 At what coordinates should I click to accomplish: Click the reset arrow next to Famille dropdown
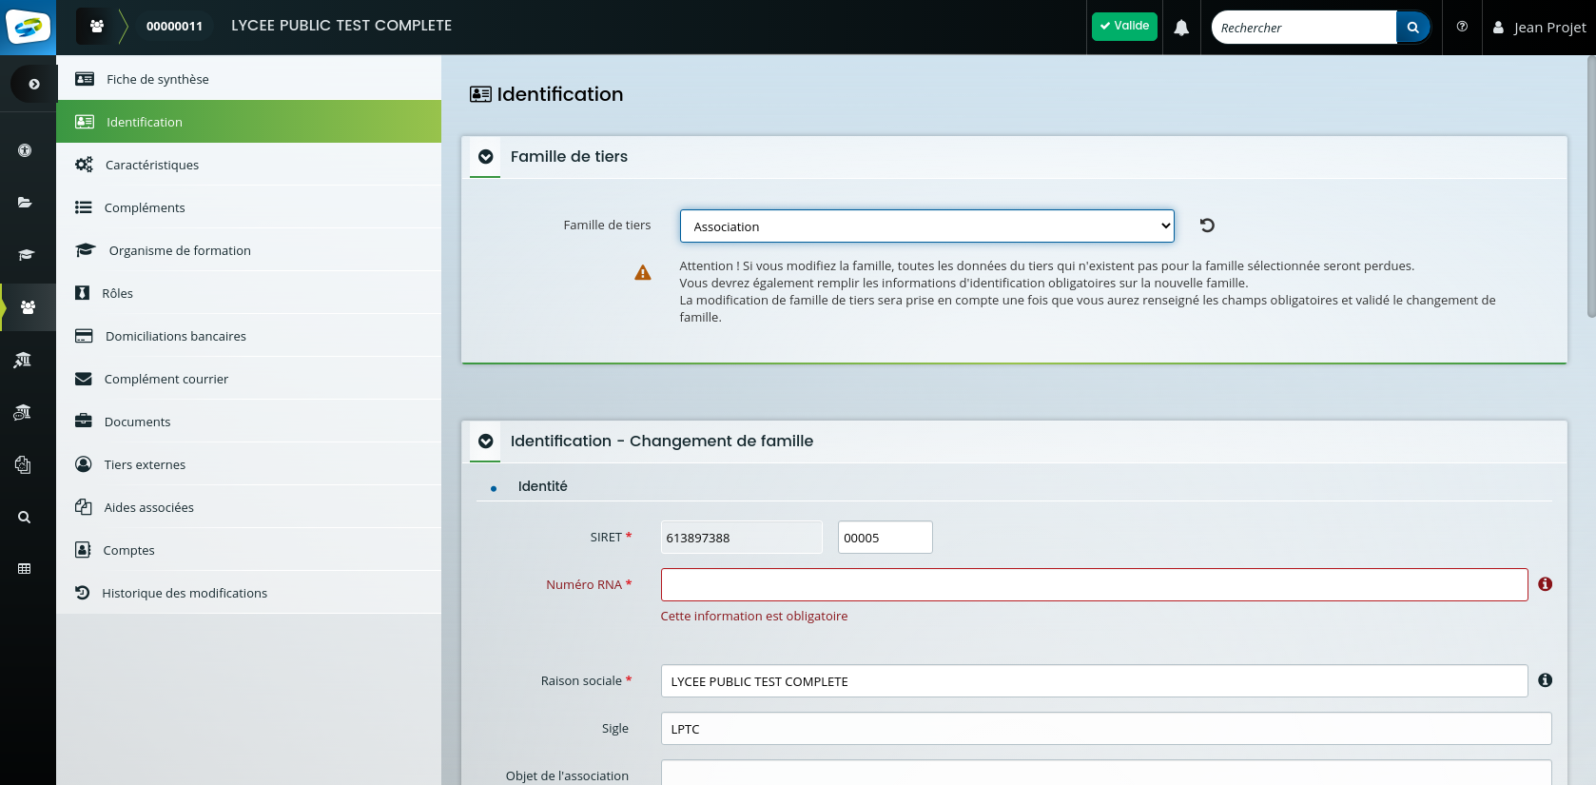click(1207, 226)
